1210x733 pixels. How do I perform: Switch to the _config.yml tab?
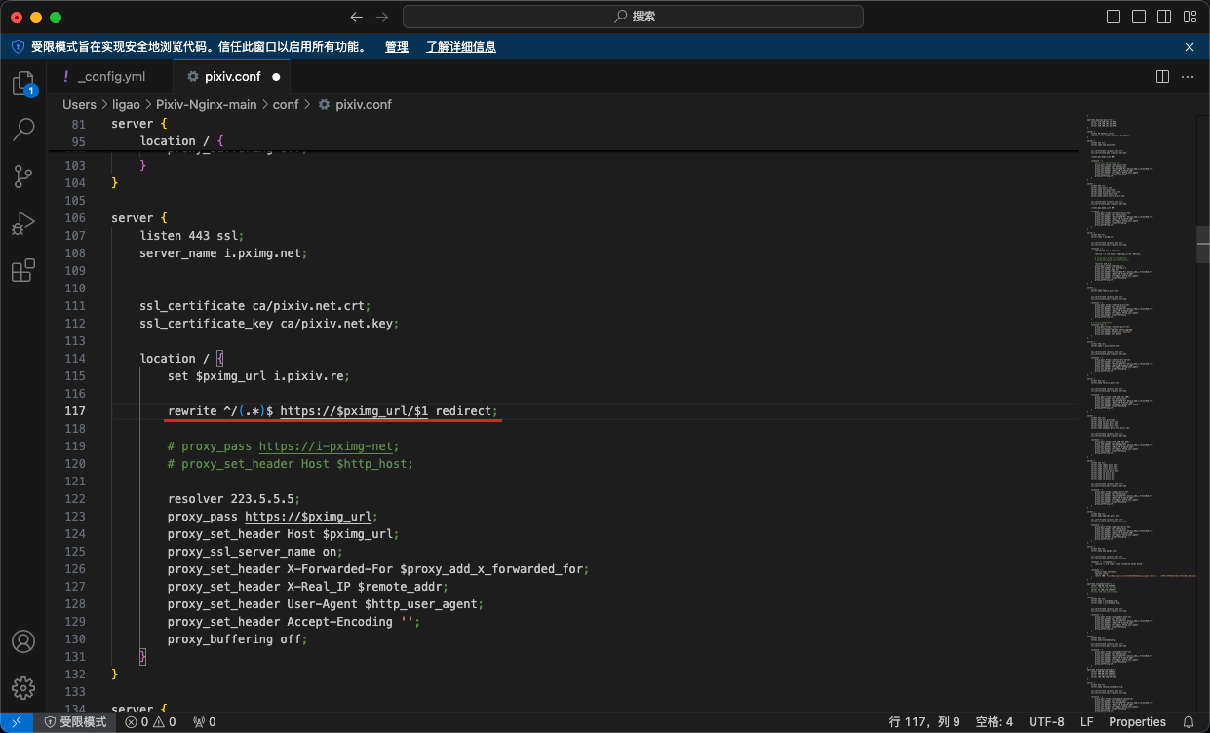(109, 76)
